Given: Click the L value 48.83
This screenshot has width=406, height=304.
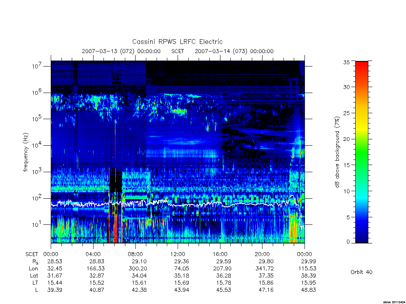Looking at the screenshot, I should point(308,290).
